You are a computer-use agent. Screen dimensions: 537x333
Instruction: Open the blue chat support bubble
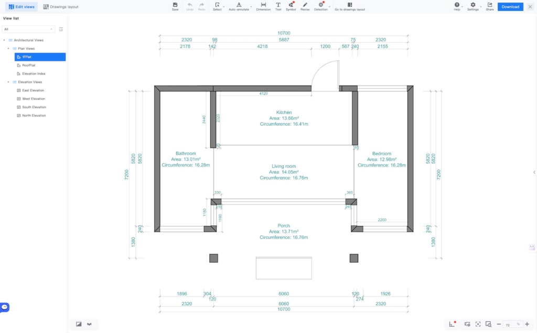tap(5, 307)
